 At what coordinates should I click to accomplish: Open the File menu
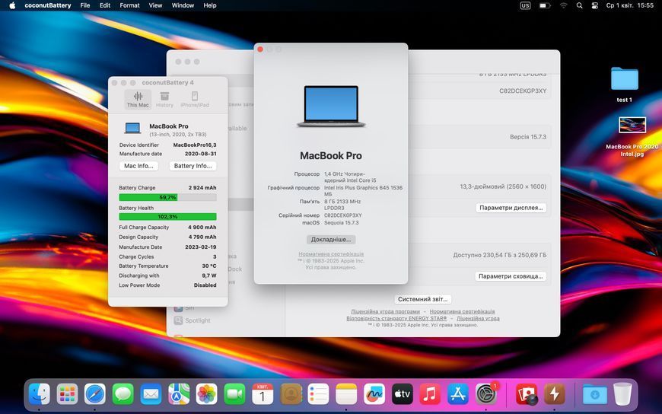pyautogui.click(x=85, y=5)
